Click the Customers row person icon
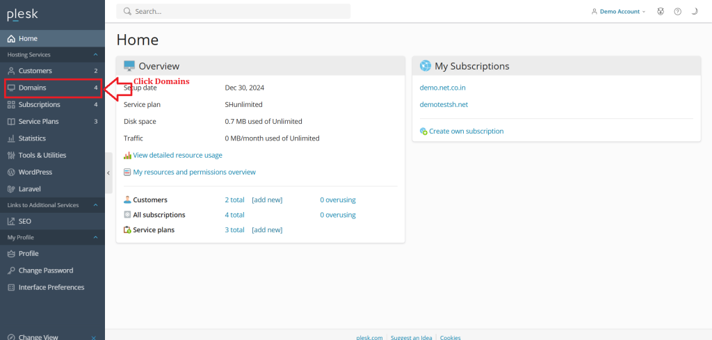 click(x=128, y=200)
